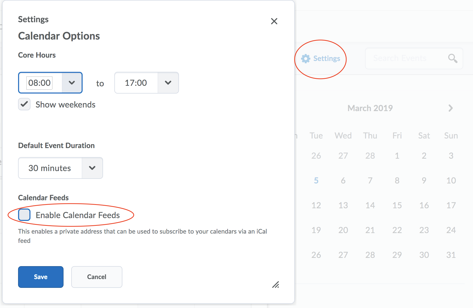Open core hours start time dropdown
Image resolution: width=473 pixels, height=308 pixels.
tap(72, 83)
